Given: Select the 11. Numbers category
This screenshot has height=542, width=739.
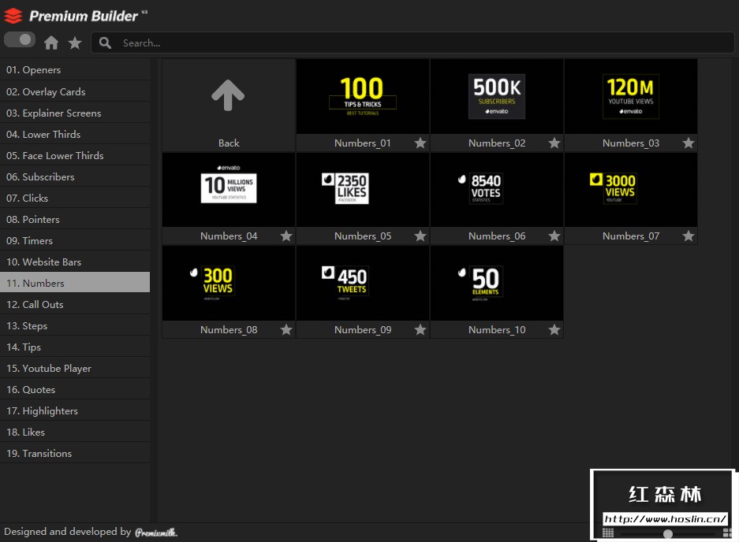Looking at the screenshot, I should click(75, 283).
